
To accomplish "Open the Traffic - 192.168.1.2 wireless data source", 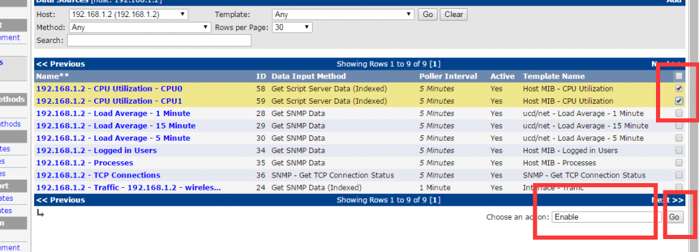I will coord(128,188).
